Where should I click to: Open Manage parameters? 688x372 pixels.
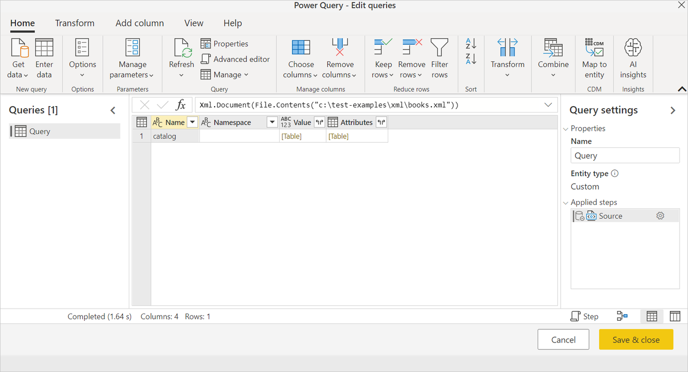click(132, 58)
